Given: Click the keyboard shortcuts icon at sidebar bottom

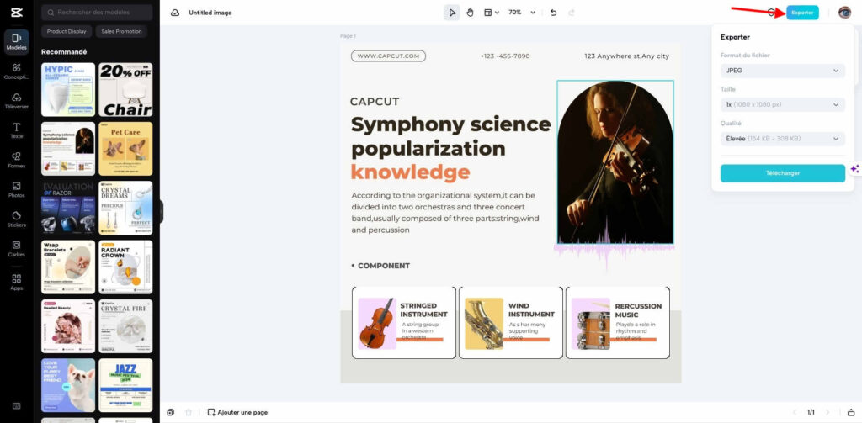Looking at the screenshot, I should (17, 406).
